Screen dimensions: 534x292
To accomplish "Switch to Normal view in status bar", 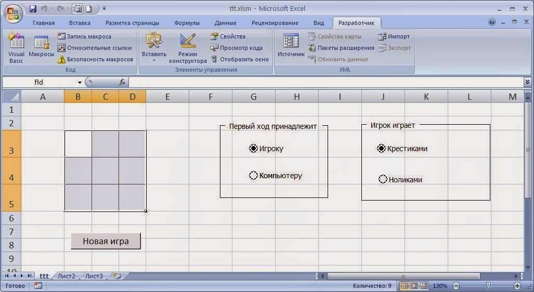I will pyautogui.click(x=404, y=286).
